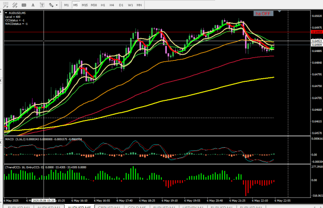
Task: Switch chart to M1 timeframe
Action: point(66,5)
